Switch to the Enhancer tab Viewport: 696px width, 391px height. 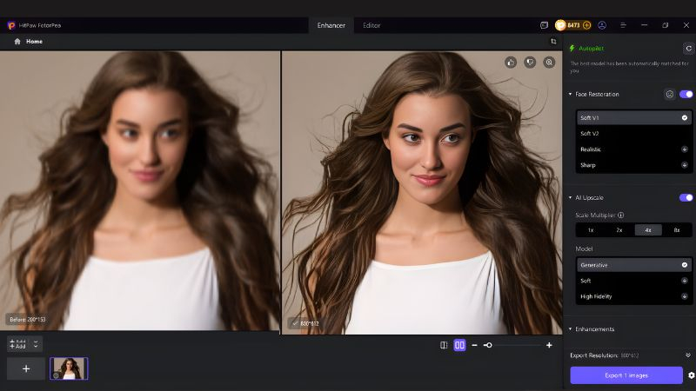pyautogui.click(x=331, y=25)
